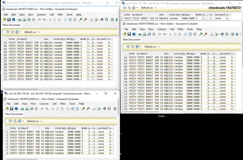Click the grey X delete icon in checkouts-1647871176825 toolbar
The image size is (243, 160).
(x=34, y=20)
